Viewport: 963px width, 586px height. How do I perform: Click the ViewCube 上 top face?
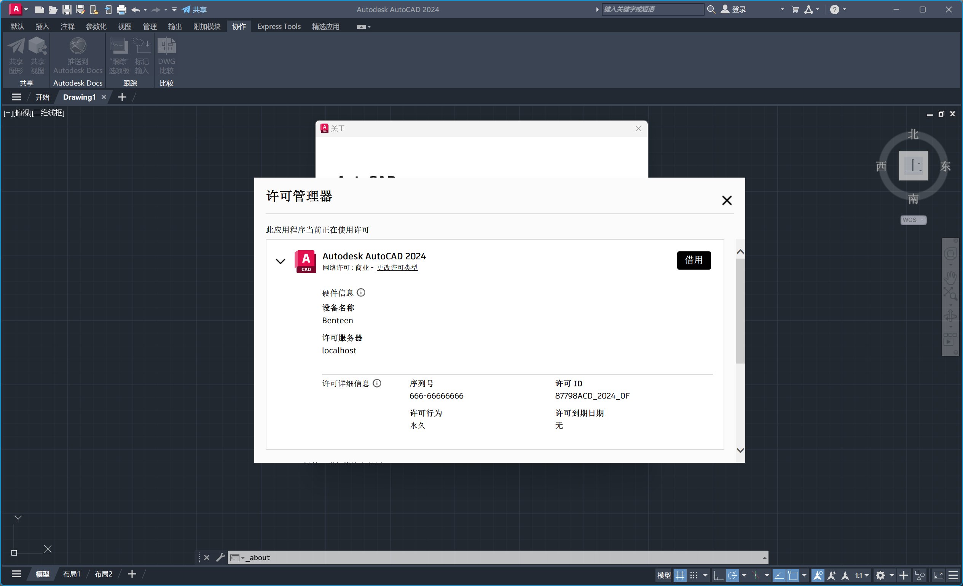click(x=914, y=166)
